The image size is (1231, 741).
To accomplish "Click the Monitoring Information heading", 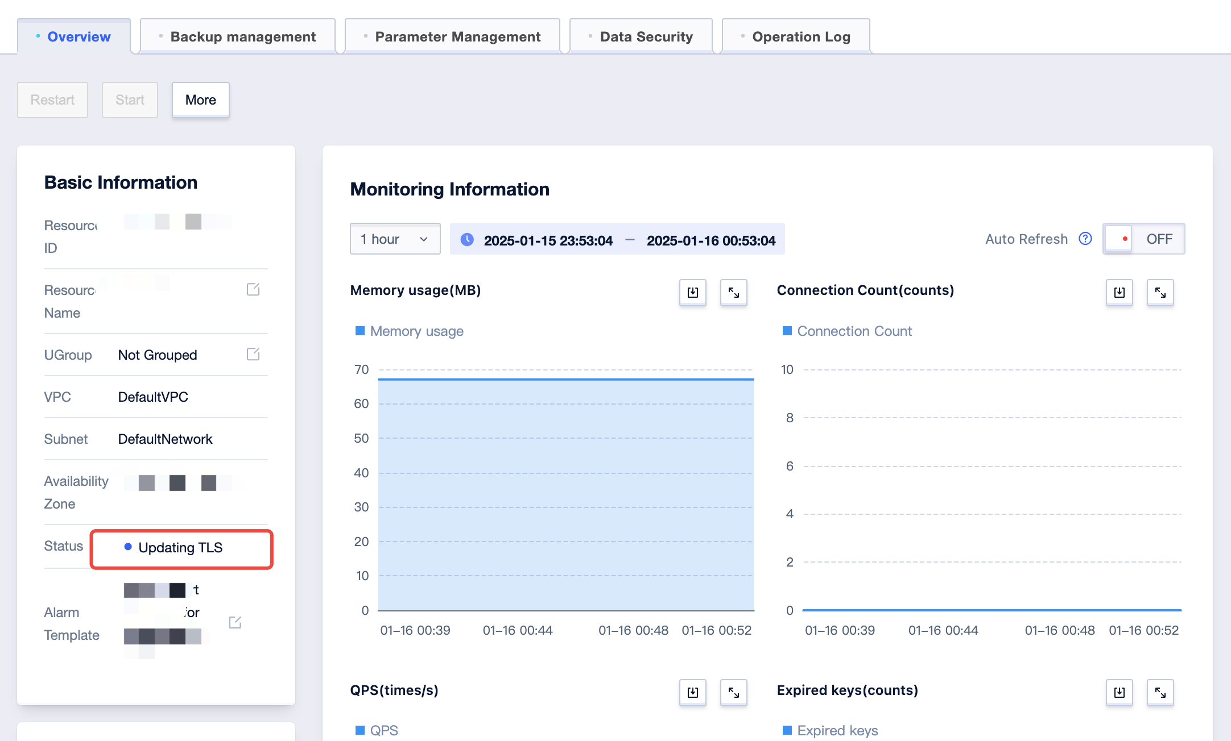I will 450,189.
